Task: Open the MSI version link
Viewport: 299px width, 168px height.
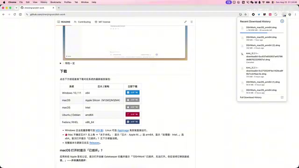Action: pyautogui.click(x=99, y=130)
